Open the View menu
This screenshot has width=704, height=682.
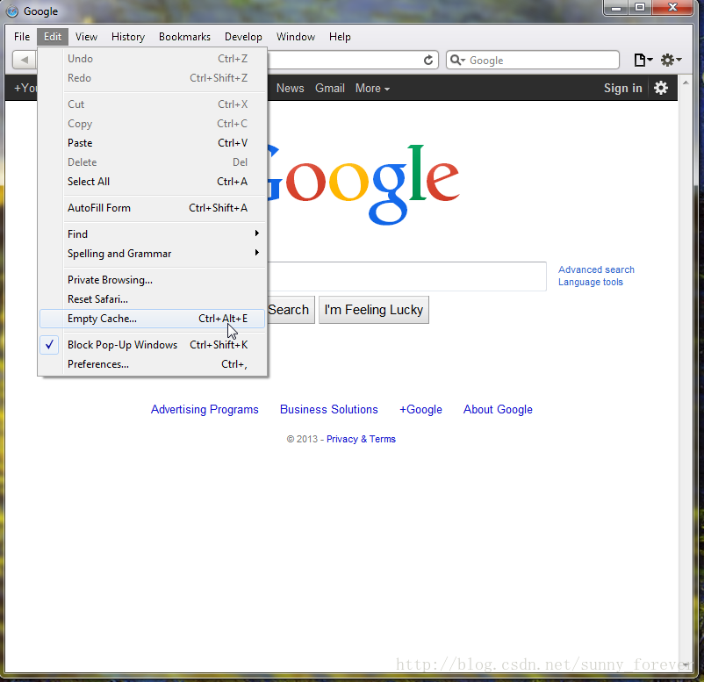86,37
